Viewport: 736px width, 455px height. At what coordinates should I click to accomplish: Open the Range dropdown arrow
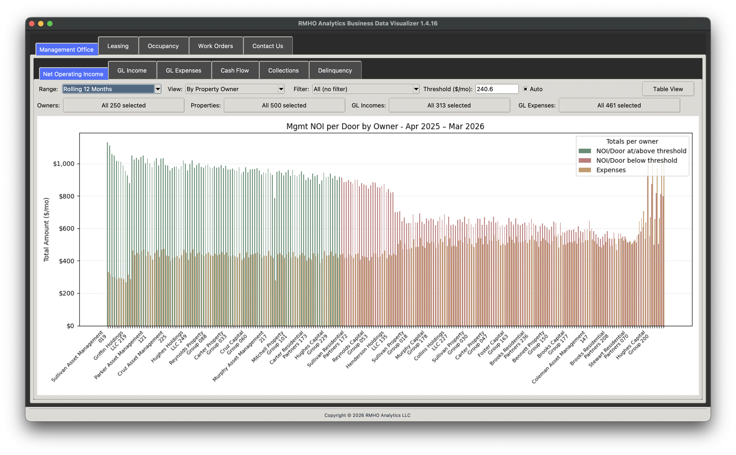coord(158,89)
